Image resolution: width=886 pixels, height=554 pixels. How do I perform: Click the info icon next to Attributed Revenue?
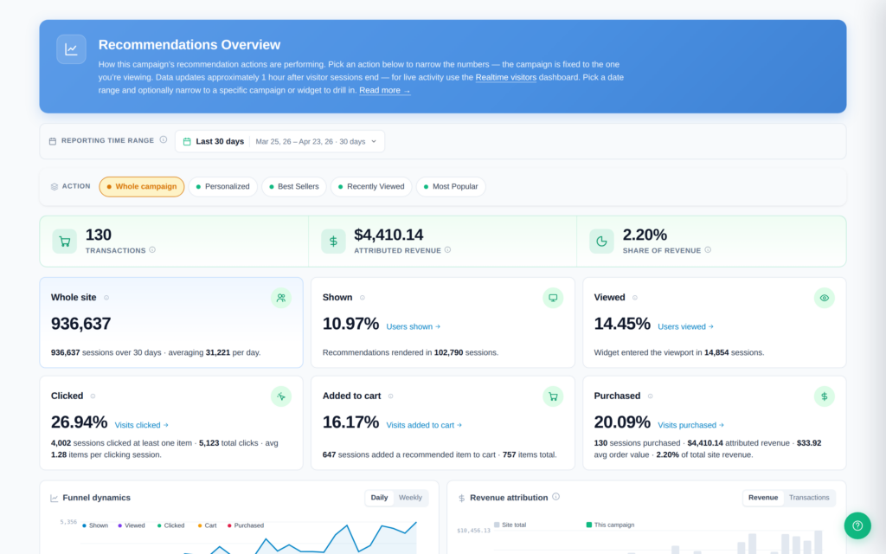tap(447, 250)
